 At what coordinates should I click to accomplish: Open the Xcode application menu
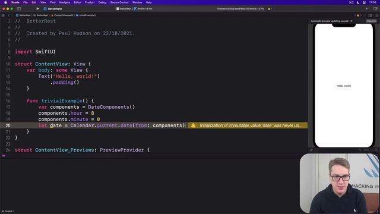click(15, 2)
